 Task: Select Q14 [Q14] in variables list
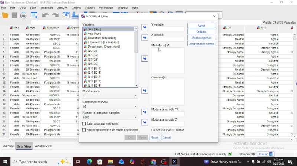(94, 85)
